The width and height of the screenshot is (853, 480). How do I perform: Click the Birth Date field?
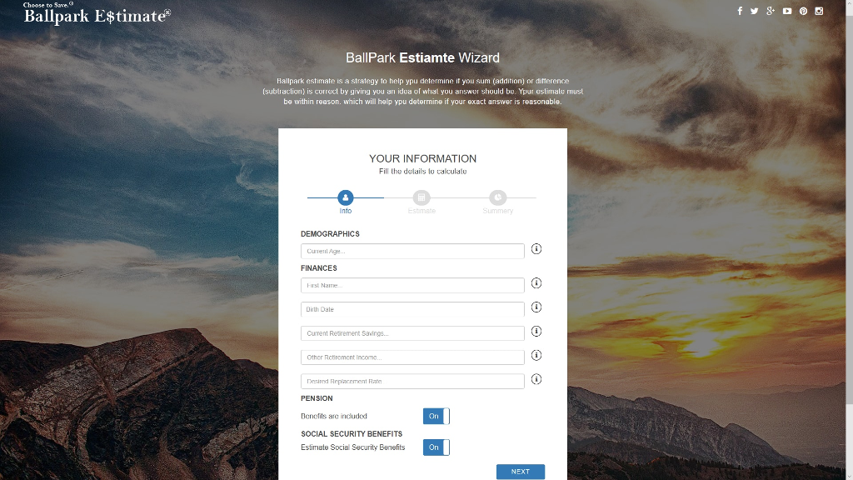pos(412,308)
